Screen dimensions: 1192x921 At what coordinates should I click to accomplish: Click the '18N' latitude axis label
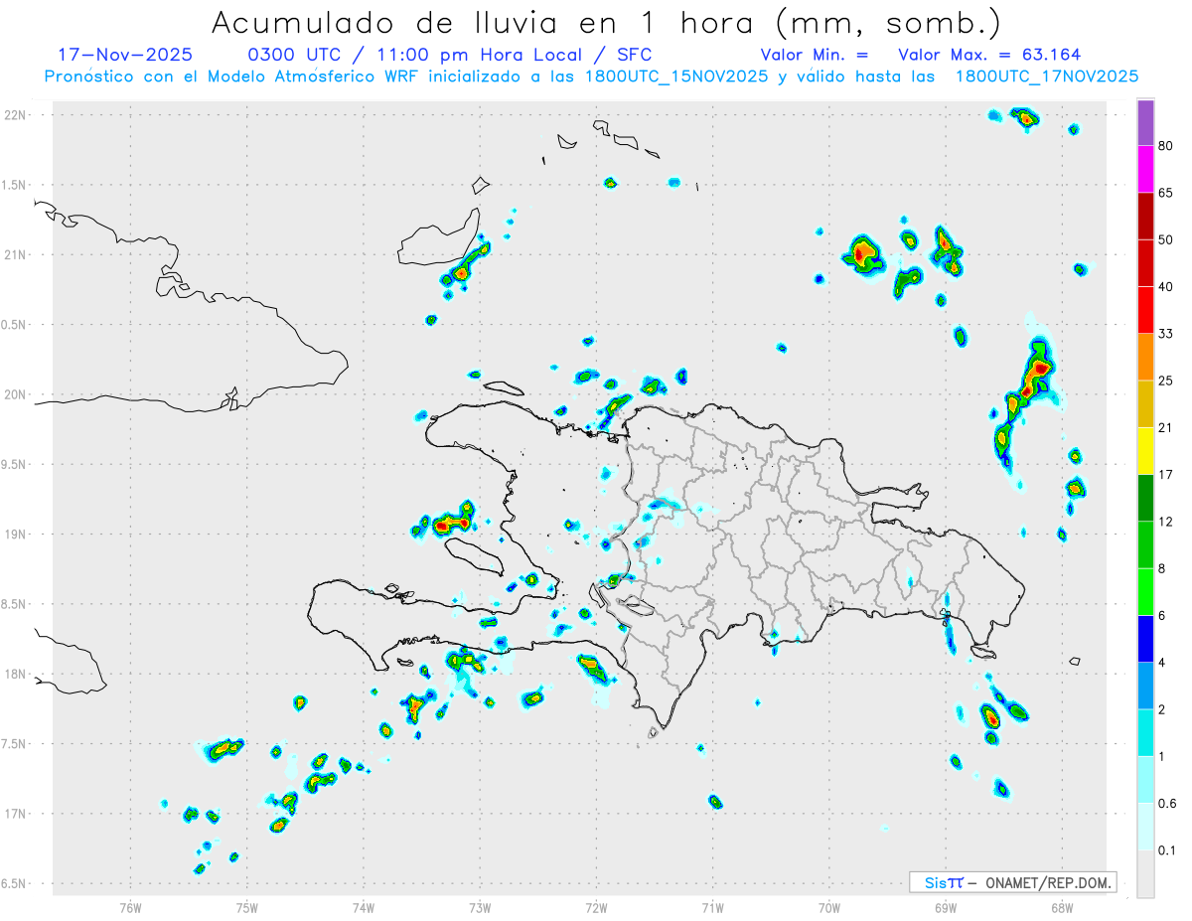coord(16,674)
